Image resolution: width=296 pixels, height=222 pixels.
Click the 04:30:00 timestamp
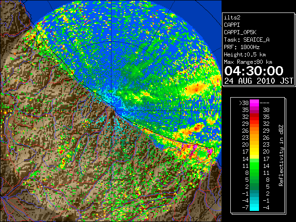point(254,71)
